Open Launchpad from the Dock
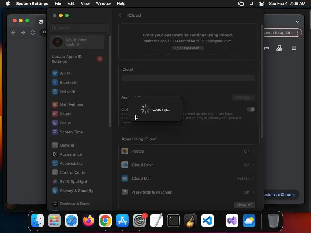 coord(54,221)
